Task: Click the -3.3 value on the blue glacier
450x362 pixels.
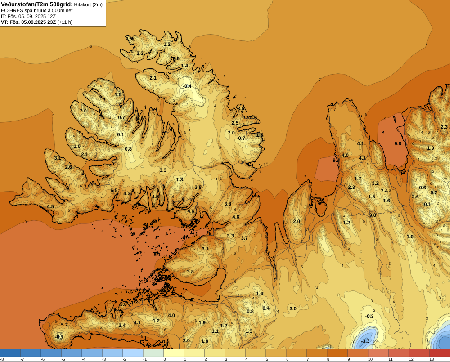Action: pyautogui.click(x=365, y=341)
